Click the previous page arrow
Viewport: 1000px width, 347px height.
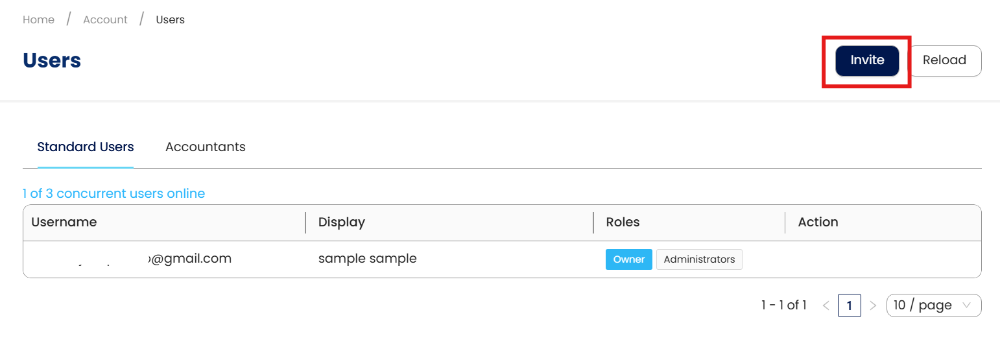pyautogui.click(x=826, y=305)
